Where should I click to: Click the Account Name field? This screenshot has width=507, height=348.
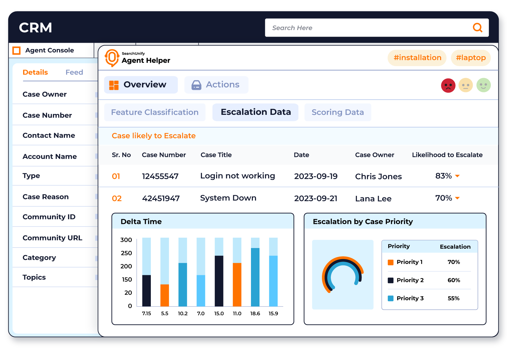pyautogui.click(x=55, y=157)
